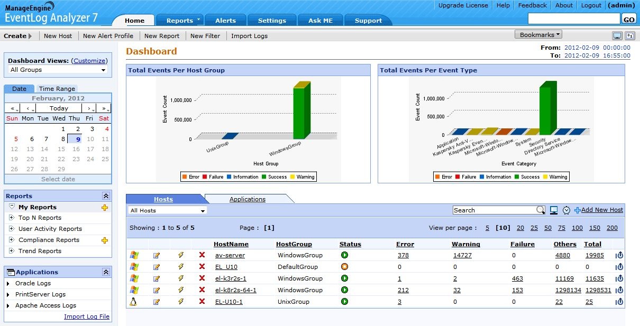Click the magnifier search icon in hosts table
Screen dimensions: 640x326
point(541,210)
